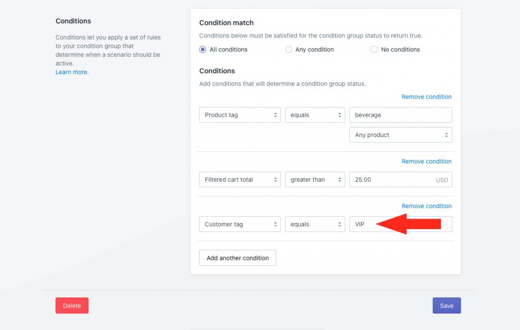Screen dimensions: 520x330
Task: Click Add another condition button
Action: click(x=238, y=258)
